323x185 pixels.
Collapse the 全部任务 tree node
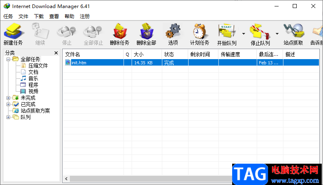[x=8, y=59]
